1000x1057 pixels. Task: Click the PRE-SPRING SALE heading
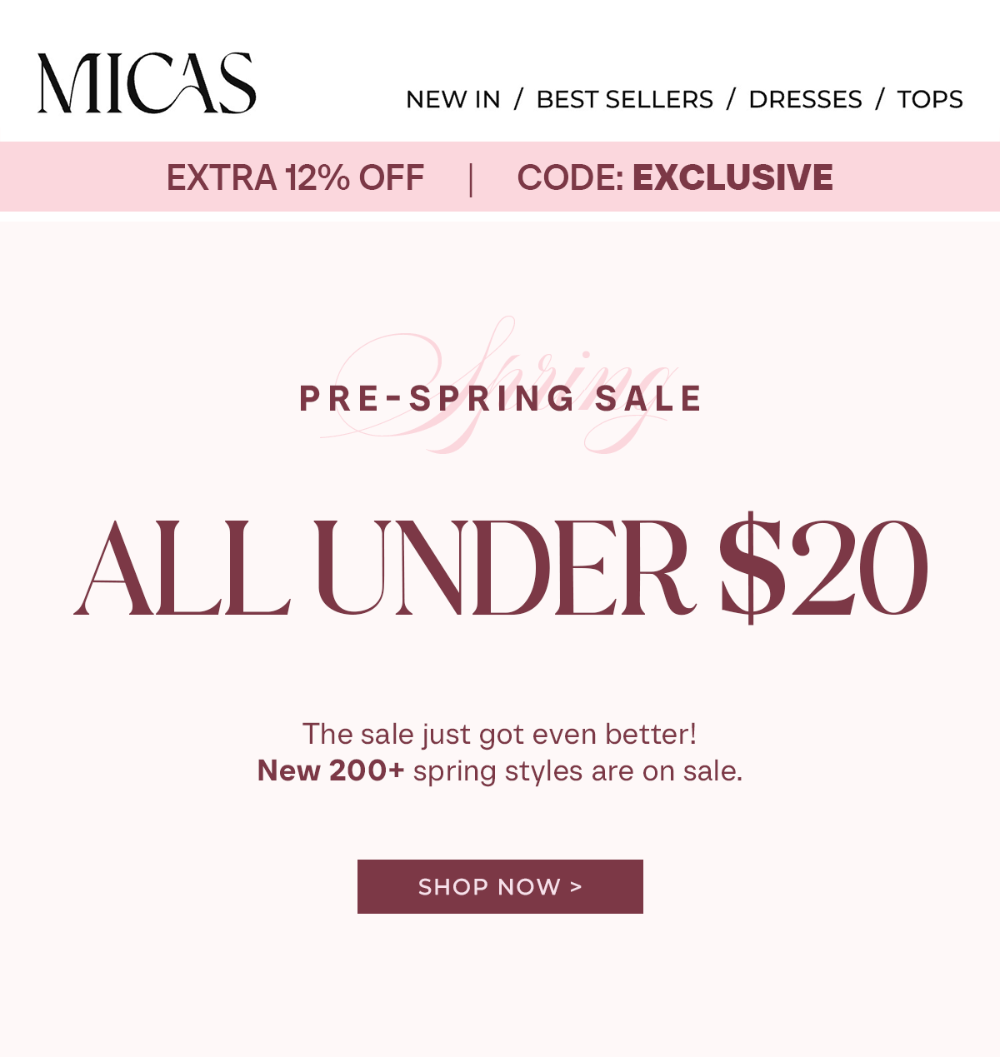pyautogui.click(x=501, y=399)
